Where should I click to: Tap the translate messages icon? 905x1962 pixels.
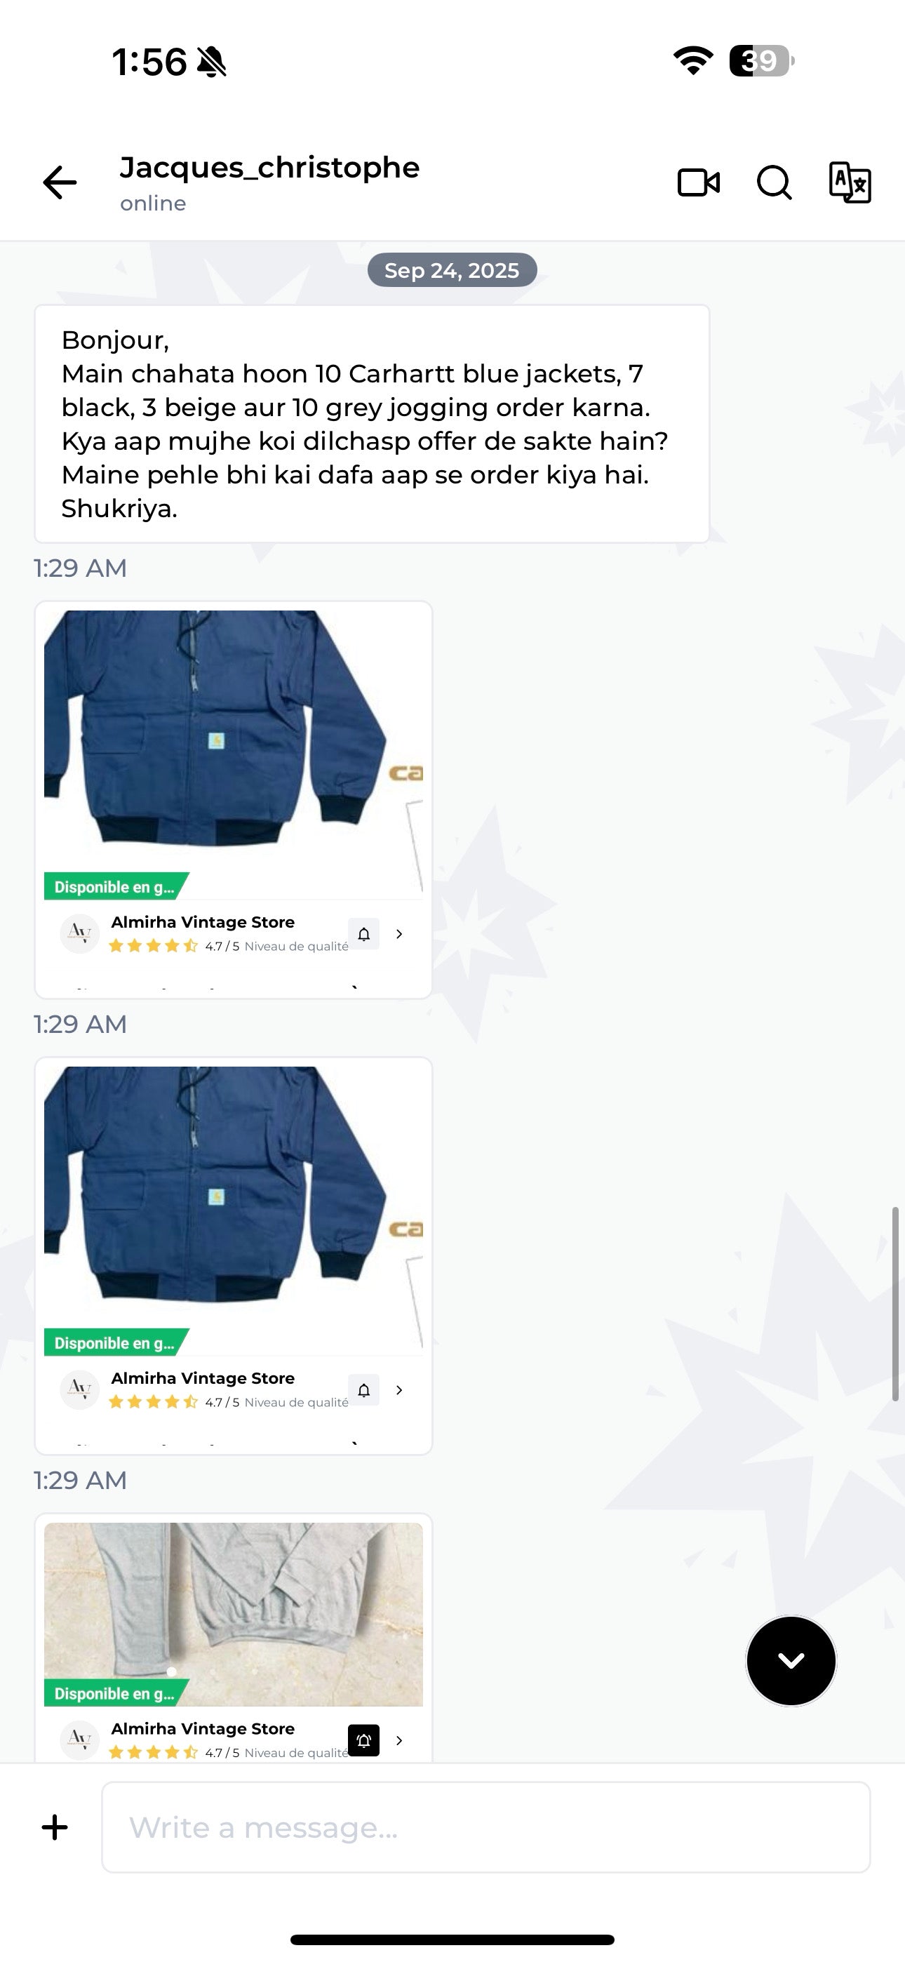(850, 182)
